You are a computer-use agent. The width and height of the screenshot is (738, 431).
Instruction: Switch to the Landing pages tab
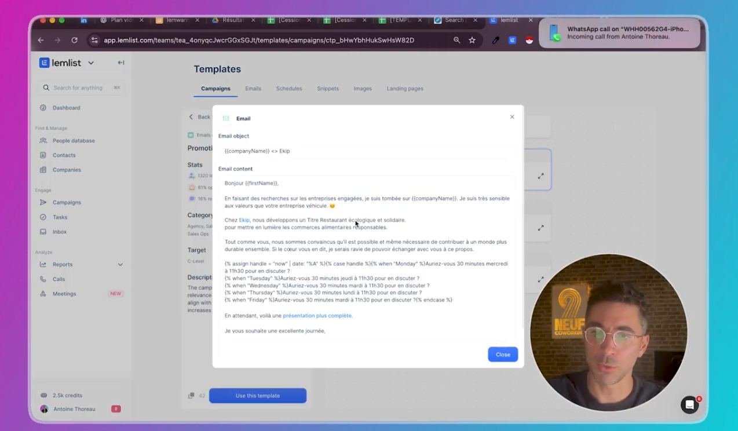(405, 89)
